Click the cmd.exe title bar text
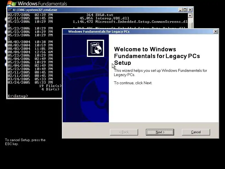This screenshot has width=225, height=169. [35, 10]
